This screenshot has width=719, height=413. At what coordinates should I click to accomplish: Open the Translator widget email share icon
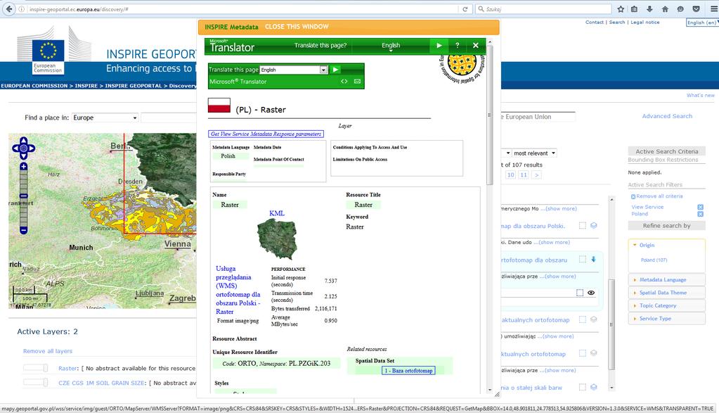(x=357, y=82)
